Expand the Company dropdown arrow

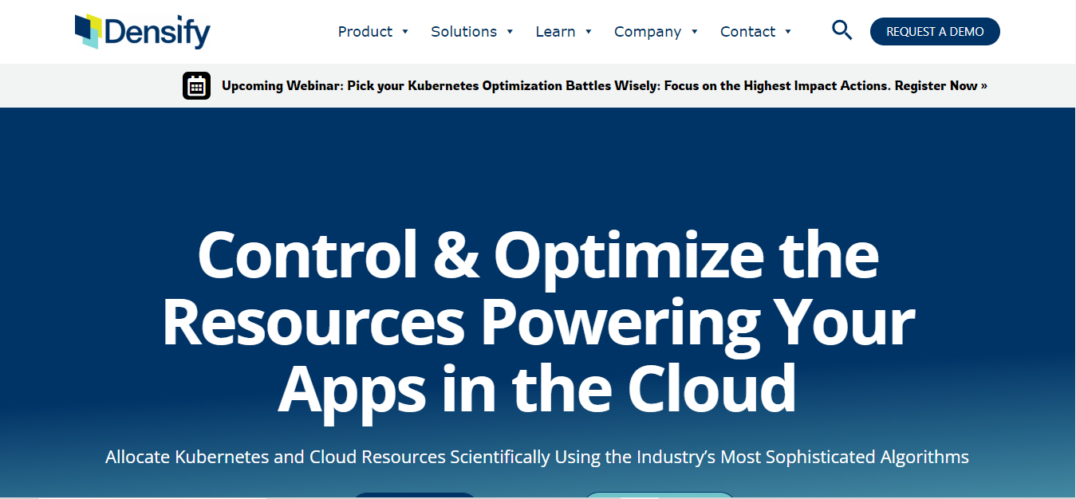[693, 32]
